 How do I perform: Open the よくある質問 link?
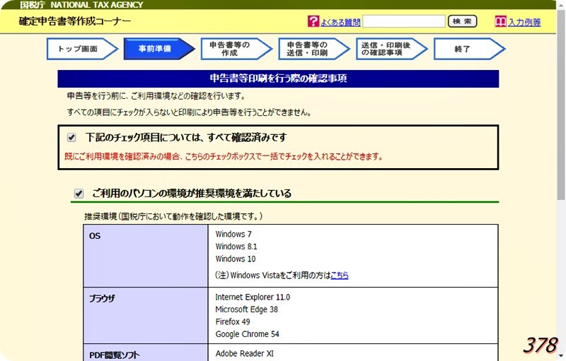[x=340, y=23]
